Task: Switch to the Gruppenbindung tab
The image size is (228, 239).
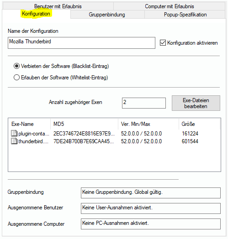Action: pyautogui.click(x=107, y=15)
